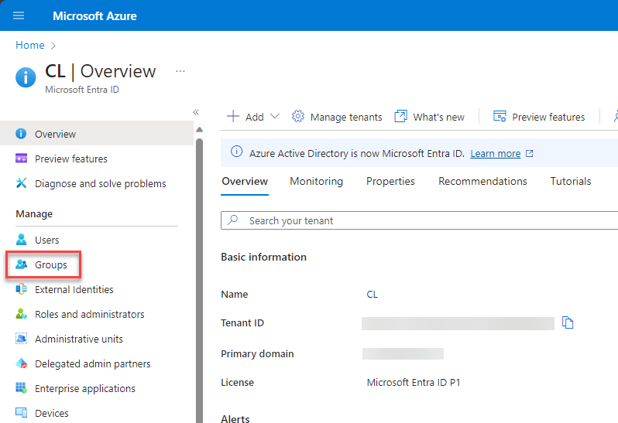The width and height of the screenshot is (618, 423).
Task: Open Administrative units
Action: coord(79,339)
